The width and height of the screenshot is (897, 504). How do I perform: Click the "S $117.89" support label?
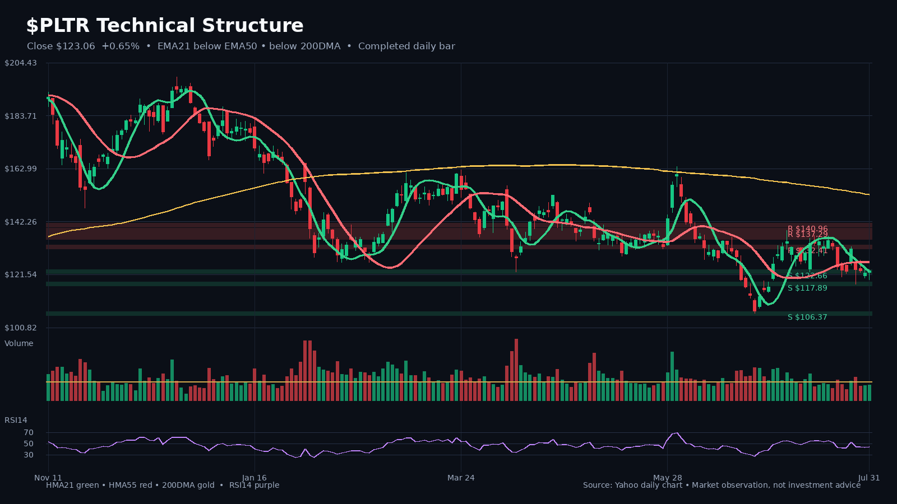(x=807, y=288)
